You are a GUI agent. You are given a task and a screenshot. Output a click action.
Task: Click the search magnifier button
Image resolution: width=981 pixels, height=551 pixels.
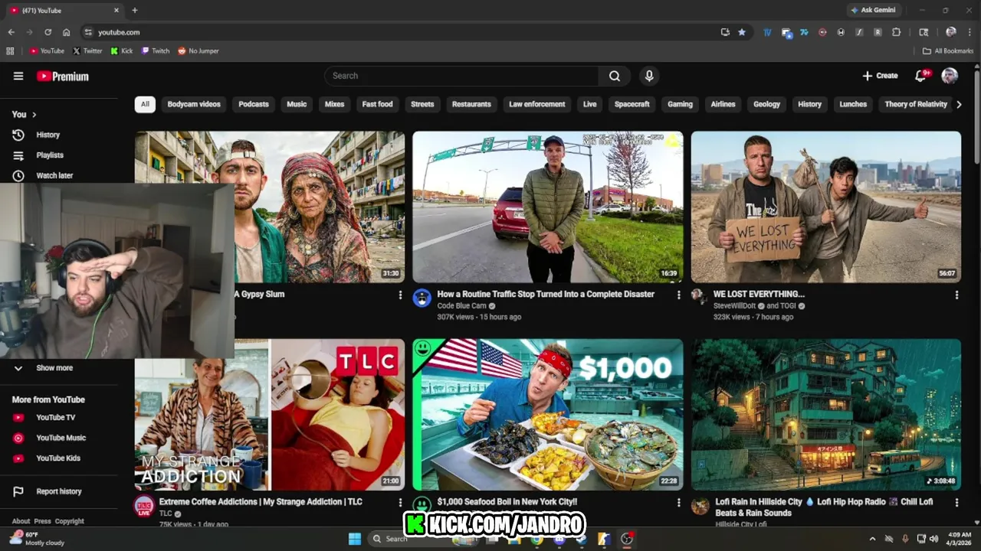(x=615, y=76)
